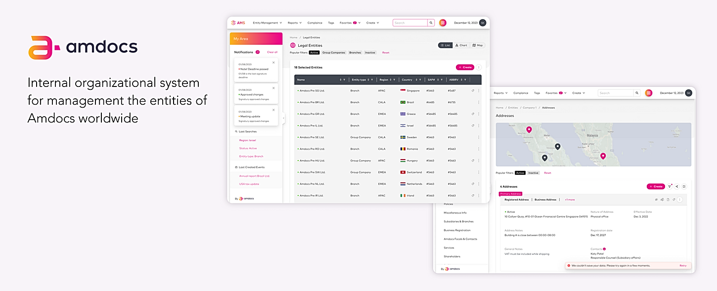Dismiss the 'Meeting update' notification
Viewport: 717px width, 291px height.
[273, 111]
